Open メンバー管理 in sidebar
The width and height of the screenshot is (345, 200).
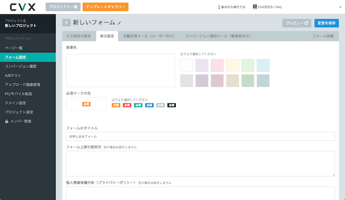click(x=28, y=121)
